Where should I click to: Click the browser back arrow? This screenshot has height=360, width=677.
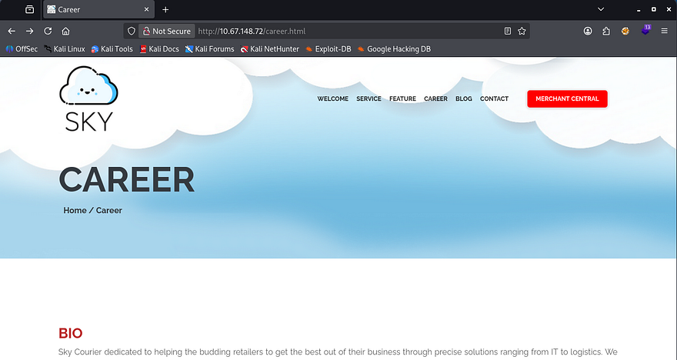click(12, 32)
